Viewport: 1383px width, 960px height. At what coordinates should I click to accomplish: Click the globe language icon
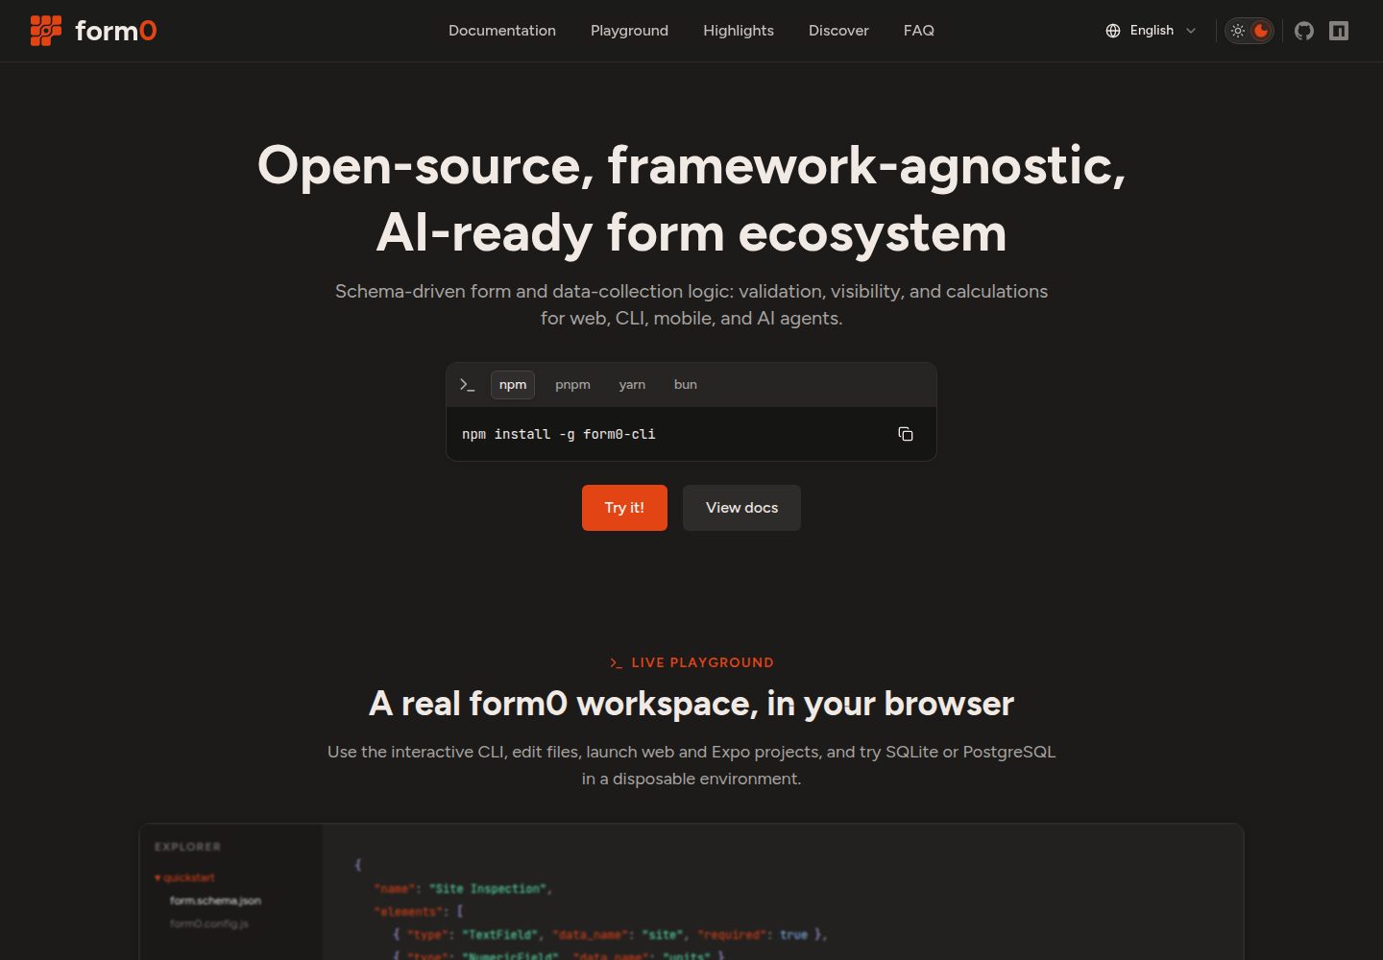(x=1113, y=31)
